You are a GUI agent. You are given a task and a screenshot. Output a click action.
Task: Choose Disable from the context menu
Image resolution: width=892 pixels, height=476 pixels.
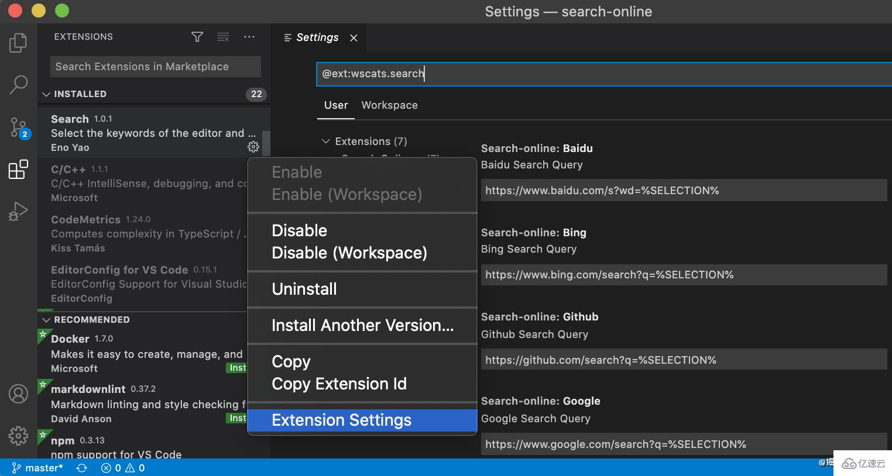[x=362, y=230]
